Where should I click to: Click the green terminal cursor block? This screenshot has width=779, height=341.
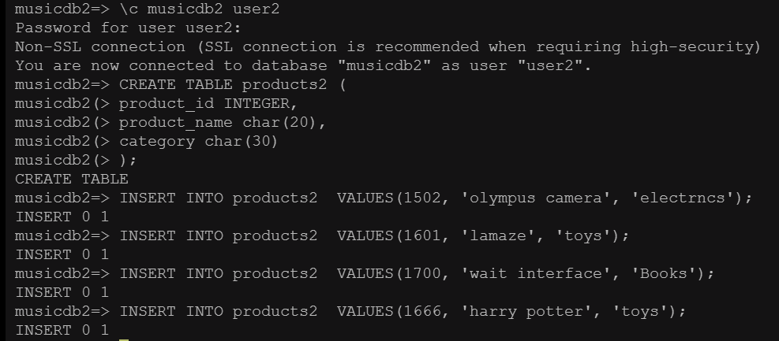pos(124,338)
